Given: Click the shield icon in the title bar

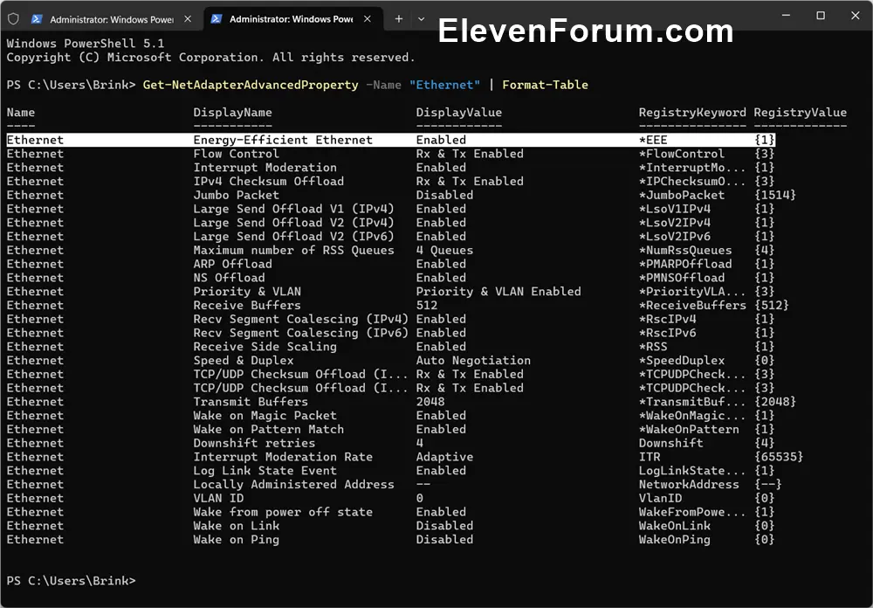Looking at the screenshot, I should [x=13, y=19].
